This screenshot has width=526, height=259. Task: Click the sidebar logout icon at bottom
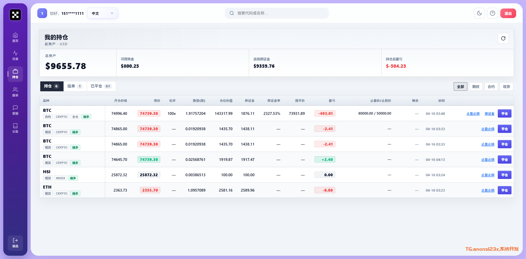15,243
